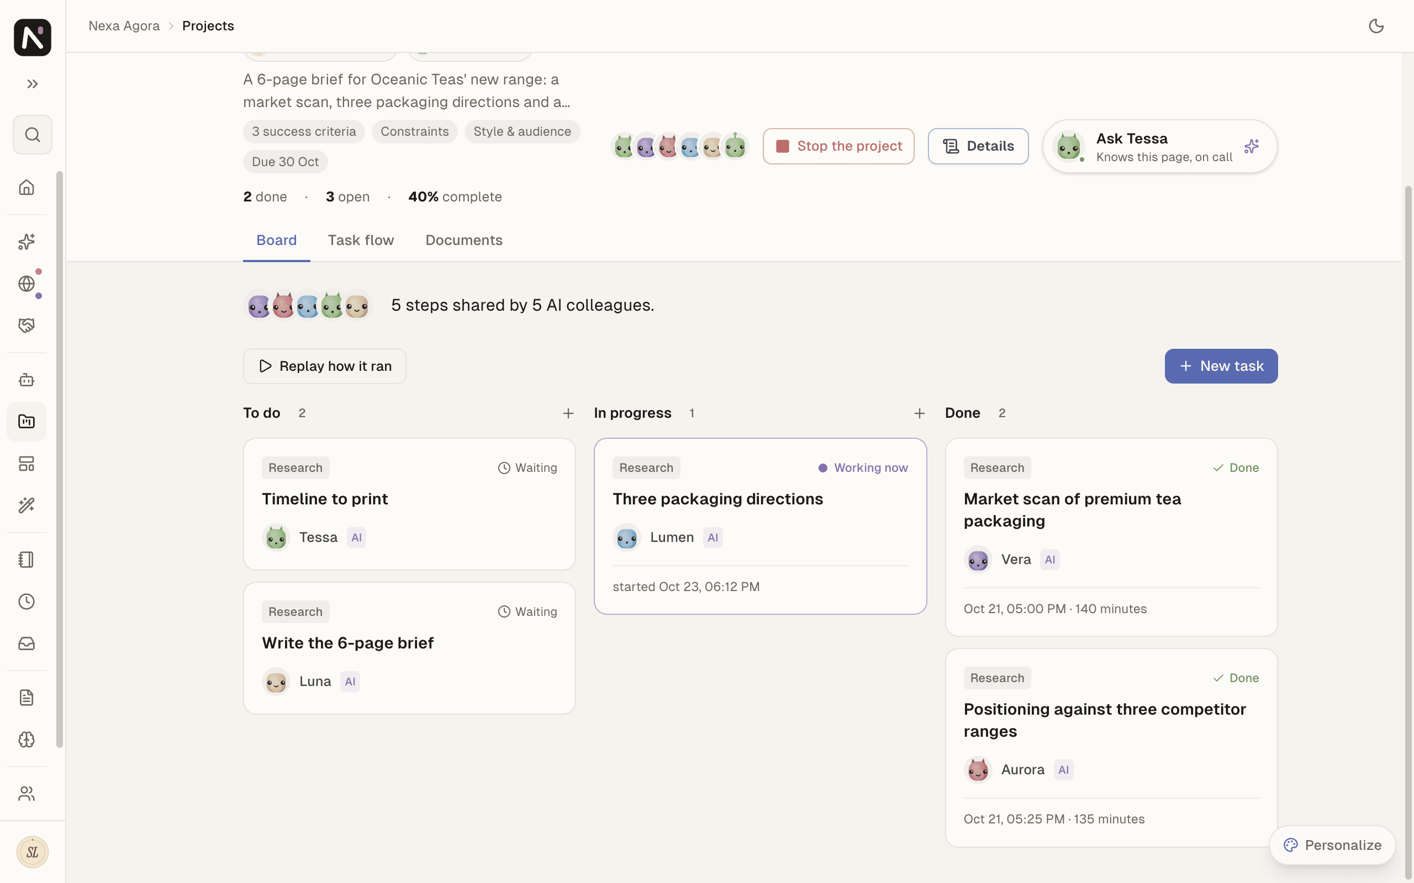This screenshot has height=883, width=1414.
Task: Open Market scan of premium tea packaging card
Action: 1111,538
